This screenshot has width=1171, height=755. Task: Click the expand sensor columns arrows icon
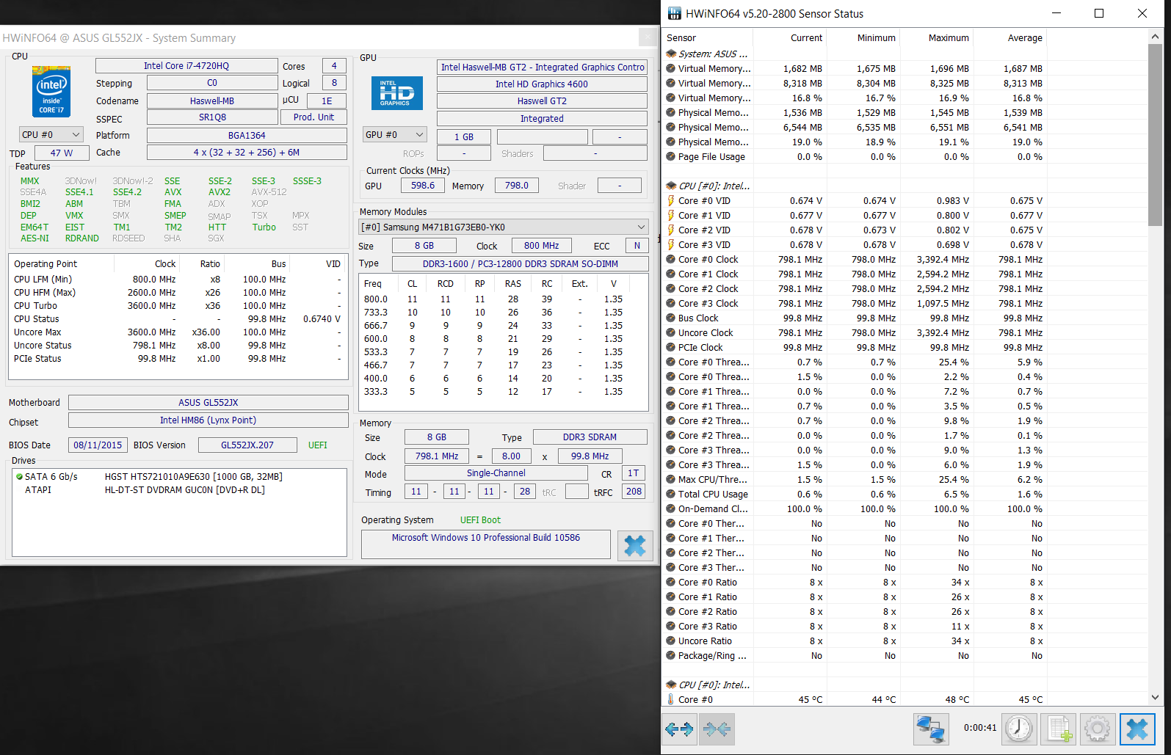tap(679, 729)
